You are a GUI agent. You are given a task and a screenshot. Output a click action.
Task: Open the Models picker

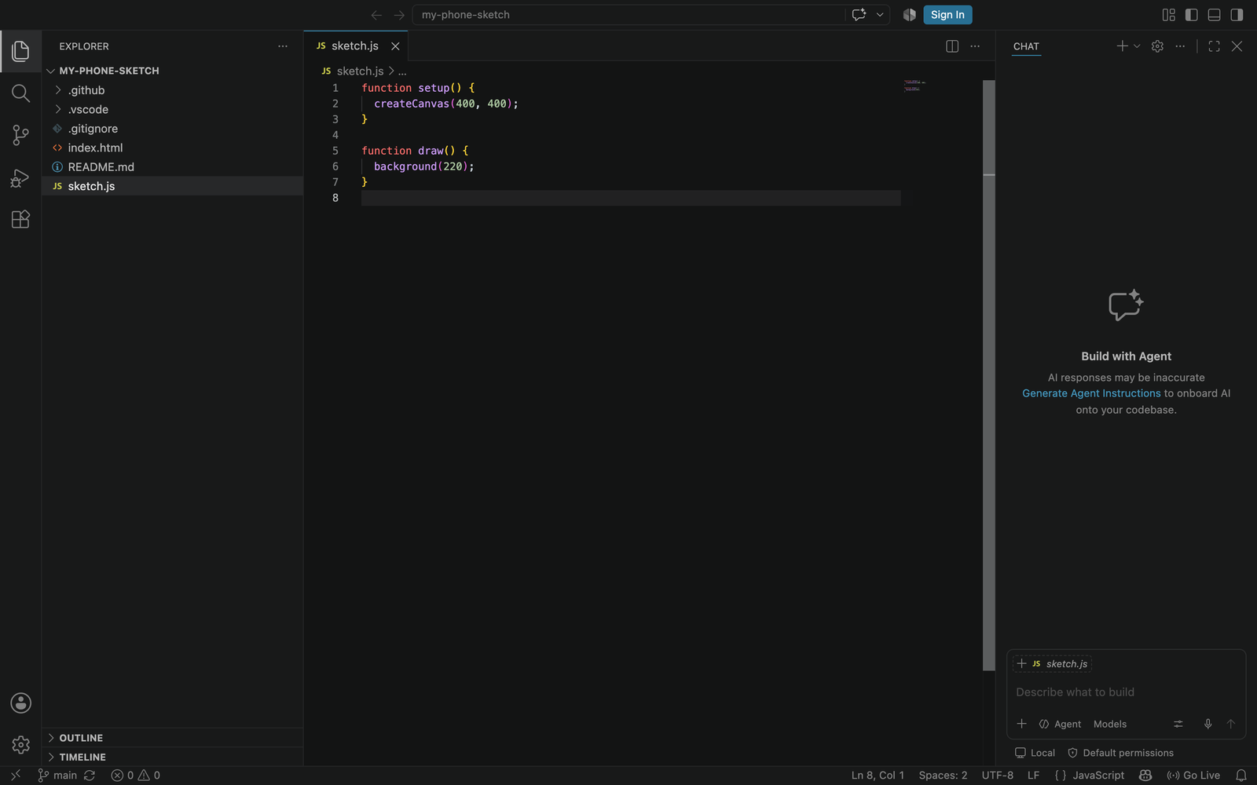(1109, 724)
